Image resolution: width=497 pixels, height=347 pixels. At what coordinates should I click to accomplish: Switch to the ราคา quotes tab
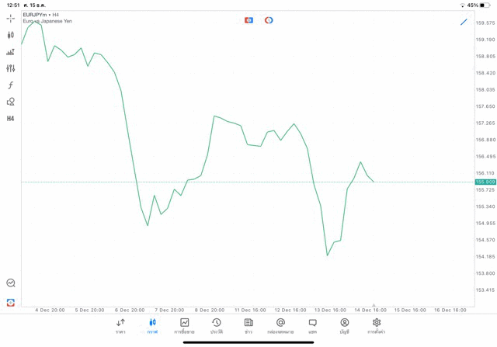120,326
